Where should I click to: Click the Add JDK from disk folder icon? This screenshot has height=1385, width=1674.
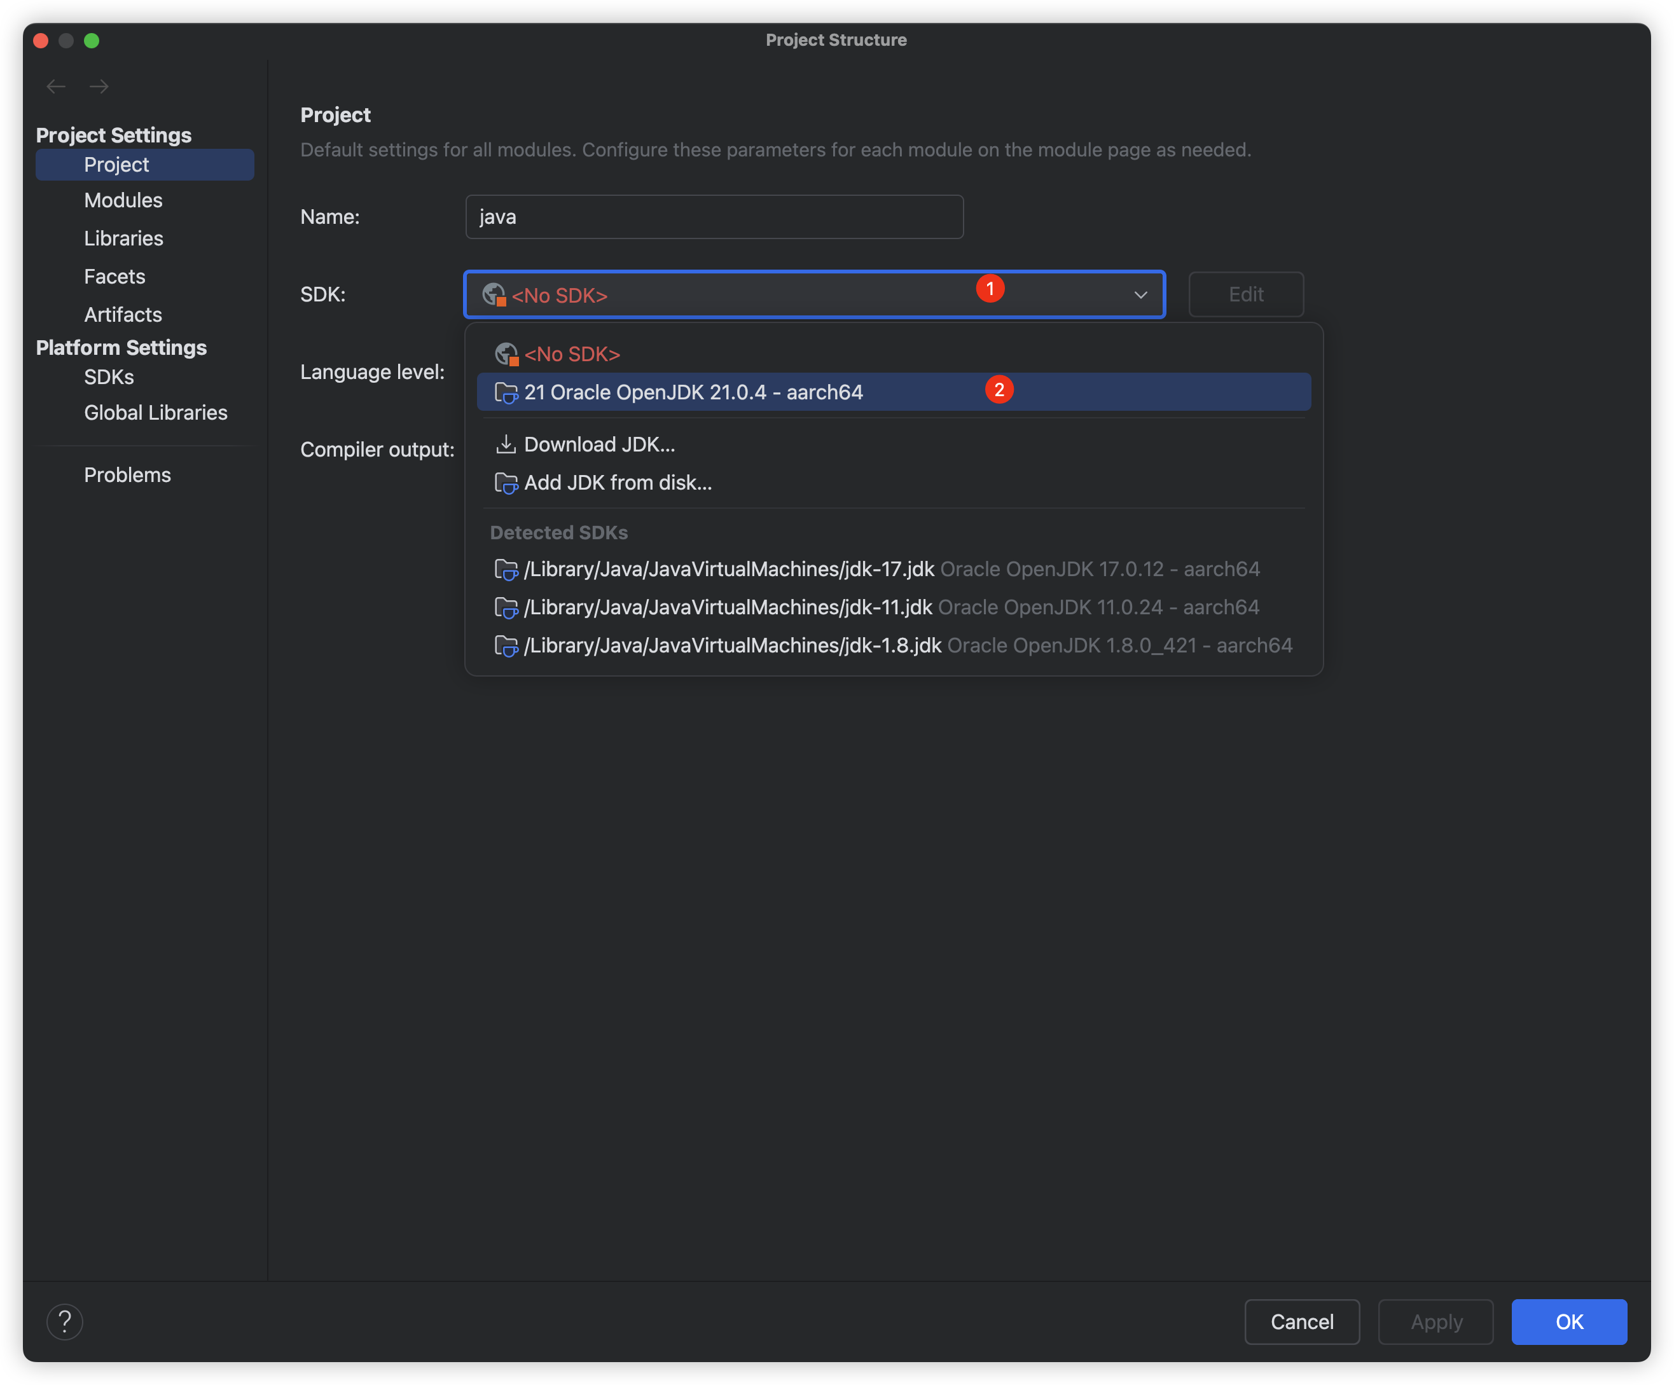pyautogui.click(x=506, y=483)
